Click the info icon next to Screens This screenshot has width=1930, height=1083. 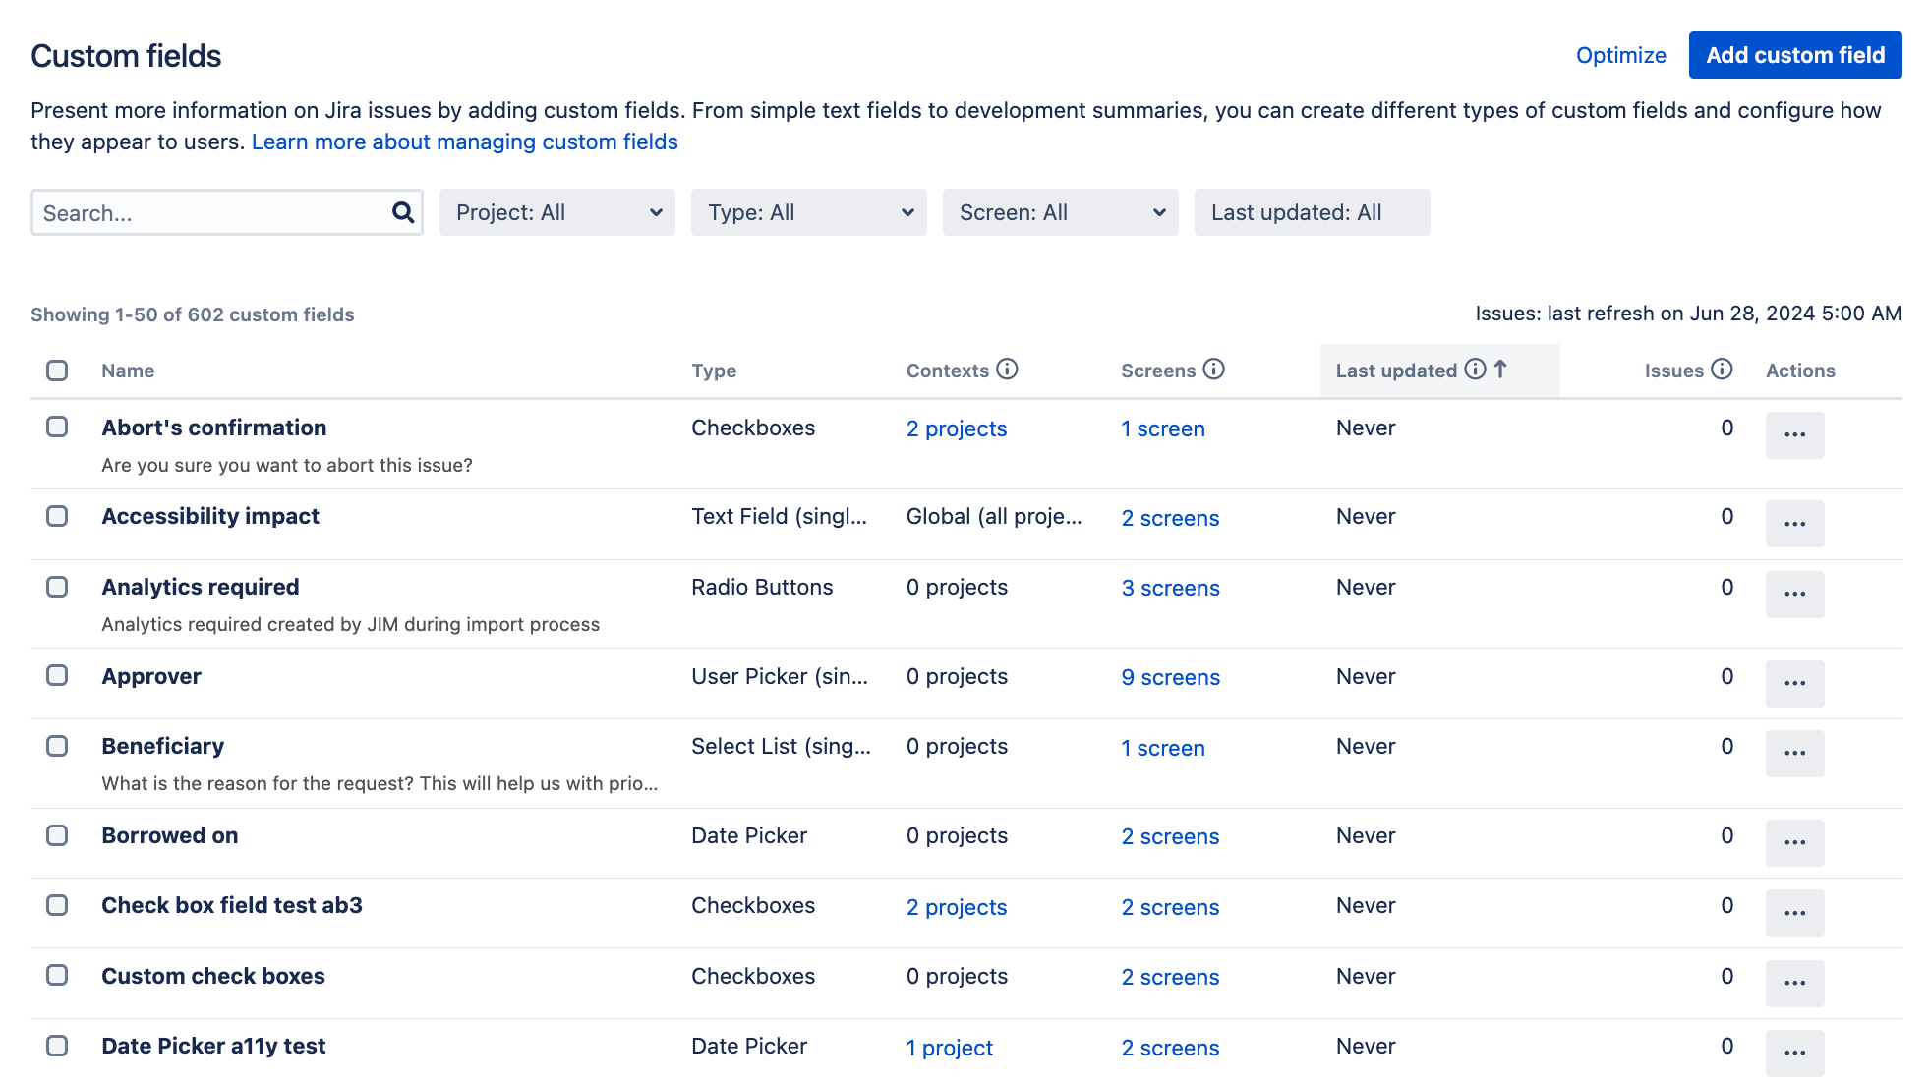point(1214,370)
